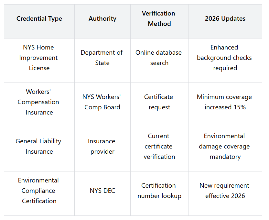Click New requirement effective 2026 cell
269x220 pixels.
point(225,191)
